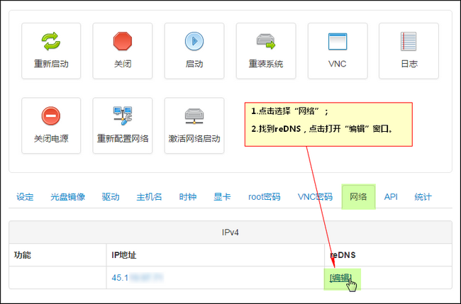
Task: Launch the VNC console icon
Action: click(338, 42)
